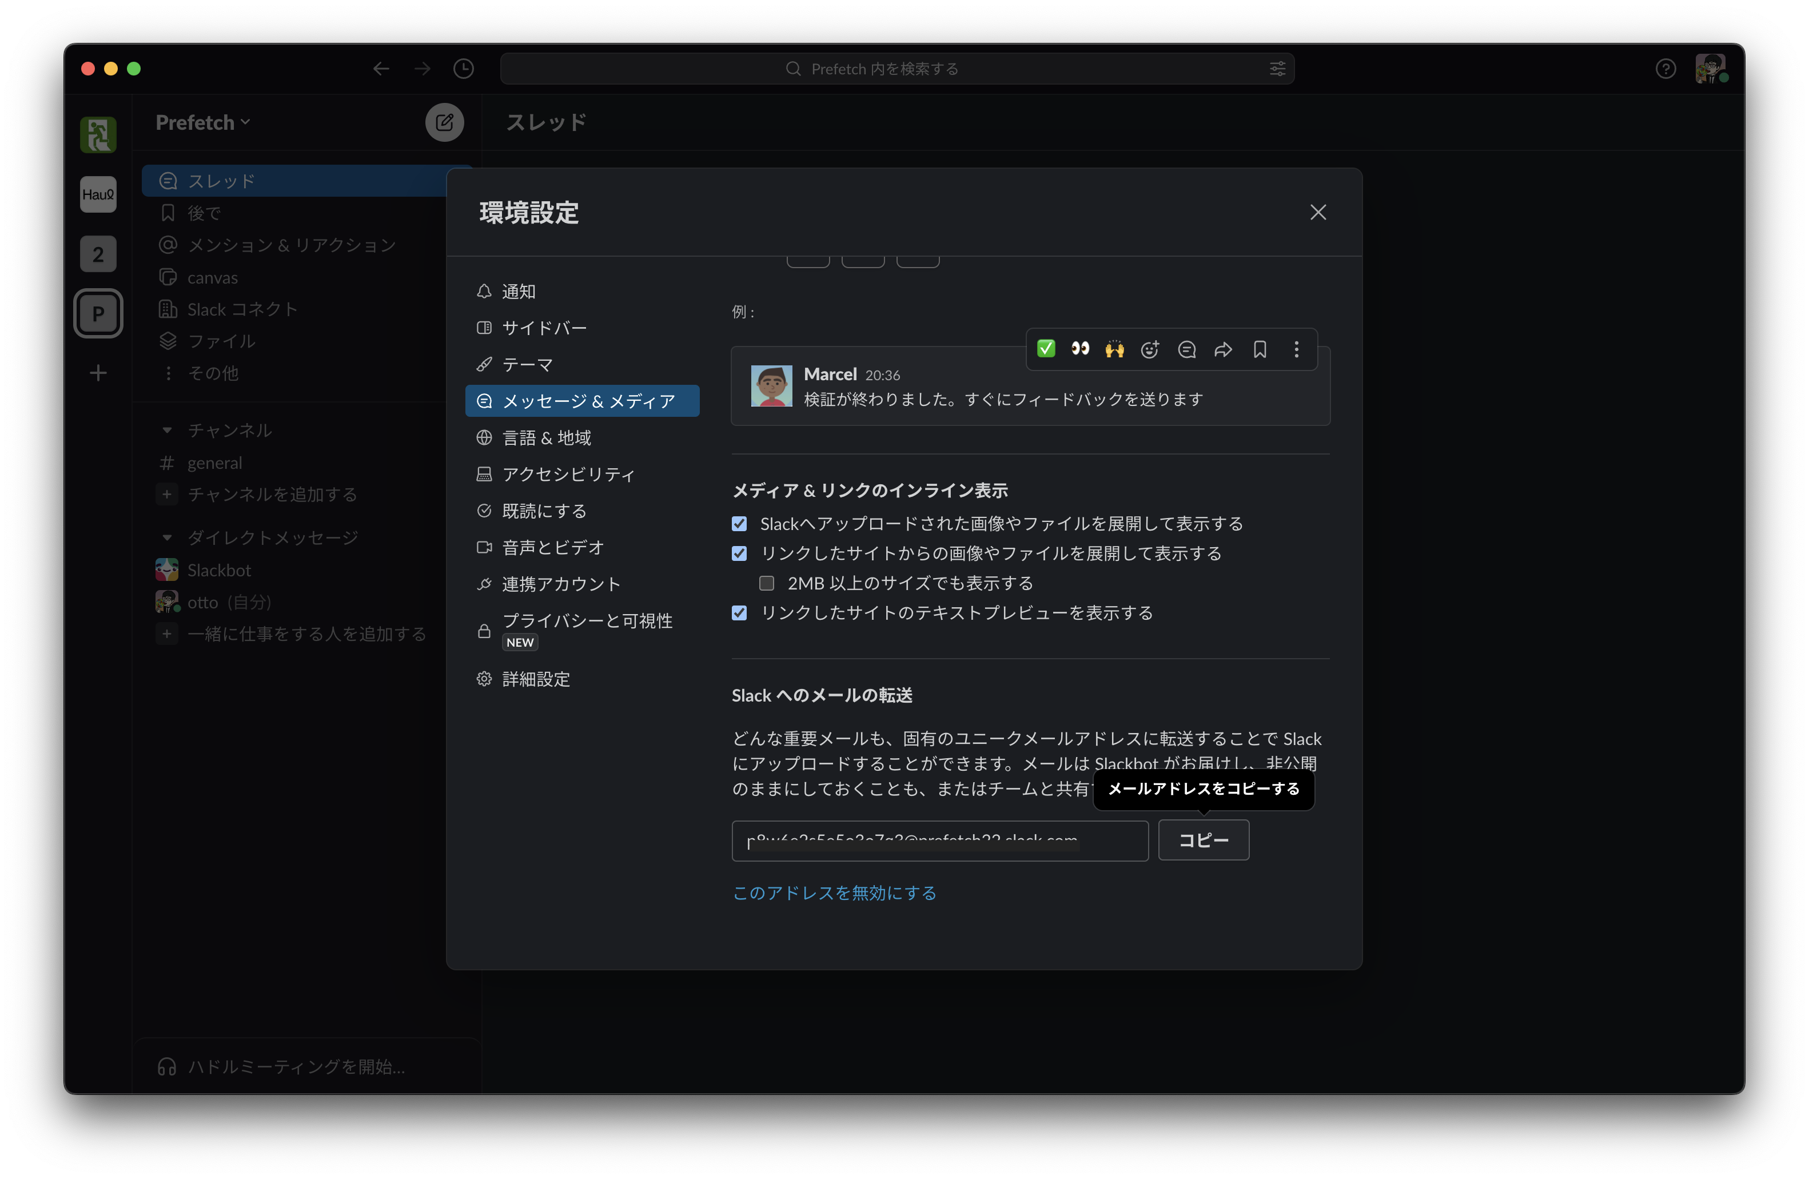Click the forward/share message arrow icon
1809x1179 pixels.
[x=1223, y=349]
